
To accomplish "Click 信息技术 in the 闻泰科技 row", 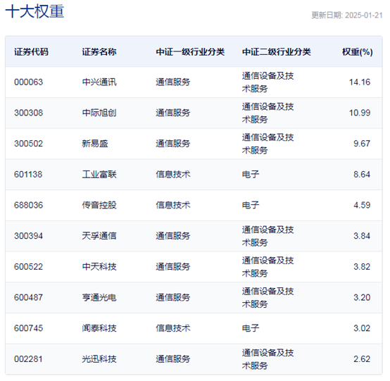I will [173, 328].
